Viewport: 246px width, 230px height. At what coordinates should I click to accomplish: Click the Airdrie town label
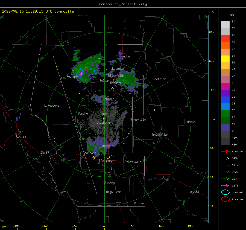pos(108,146)
